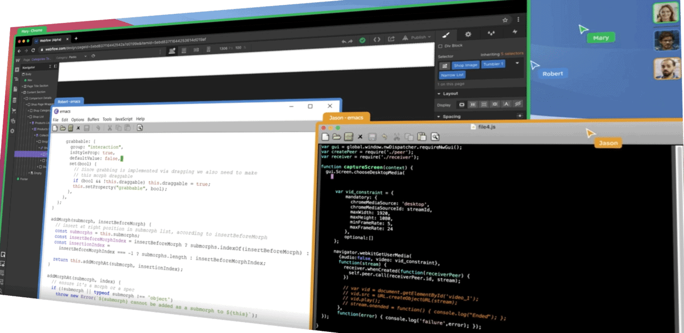
Task: Set Div Block display to Flex
Action: click(x=474, y=104)
